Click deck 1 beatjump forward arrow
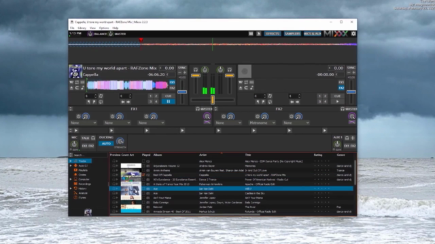 click(x=128, y=102)
